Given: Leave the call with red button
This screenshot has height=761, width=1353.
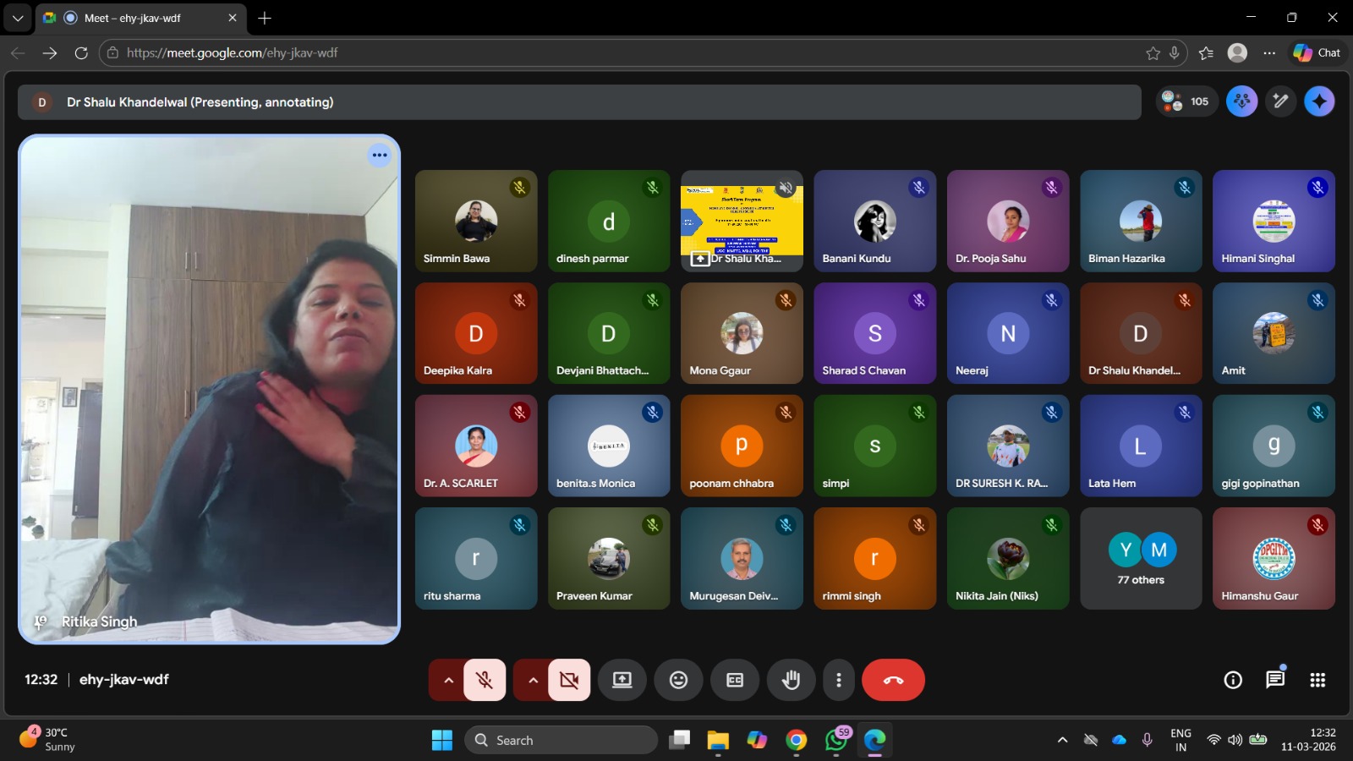Looking at the screenshot, I should point(893,680).
